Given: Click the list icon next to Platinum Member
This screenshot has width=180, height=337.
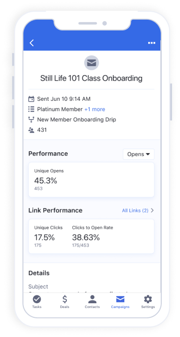Looking at the screenshot, I should click(x=31, y=109).
